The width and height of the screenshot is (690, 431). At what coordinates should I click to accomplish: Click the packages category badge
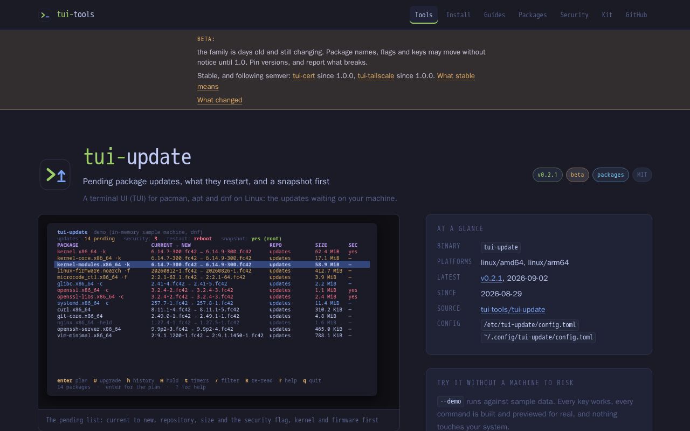pyautogui.click(x=610, y=175)
